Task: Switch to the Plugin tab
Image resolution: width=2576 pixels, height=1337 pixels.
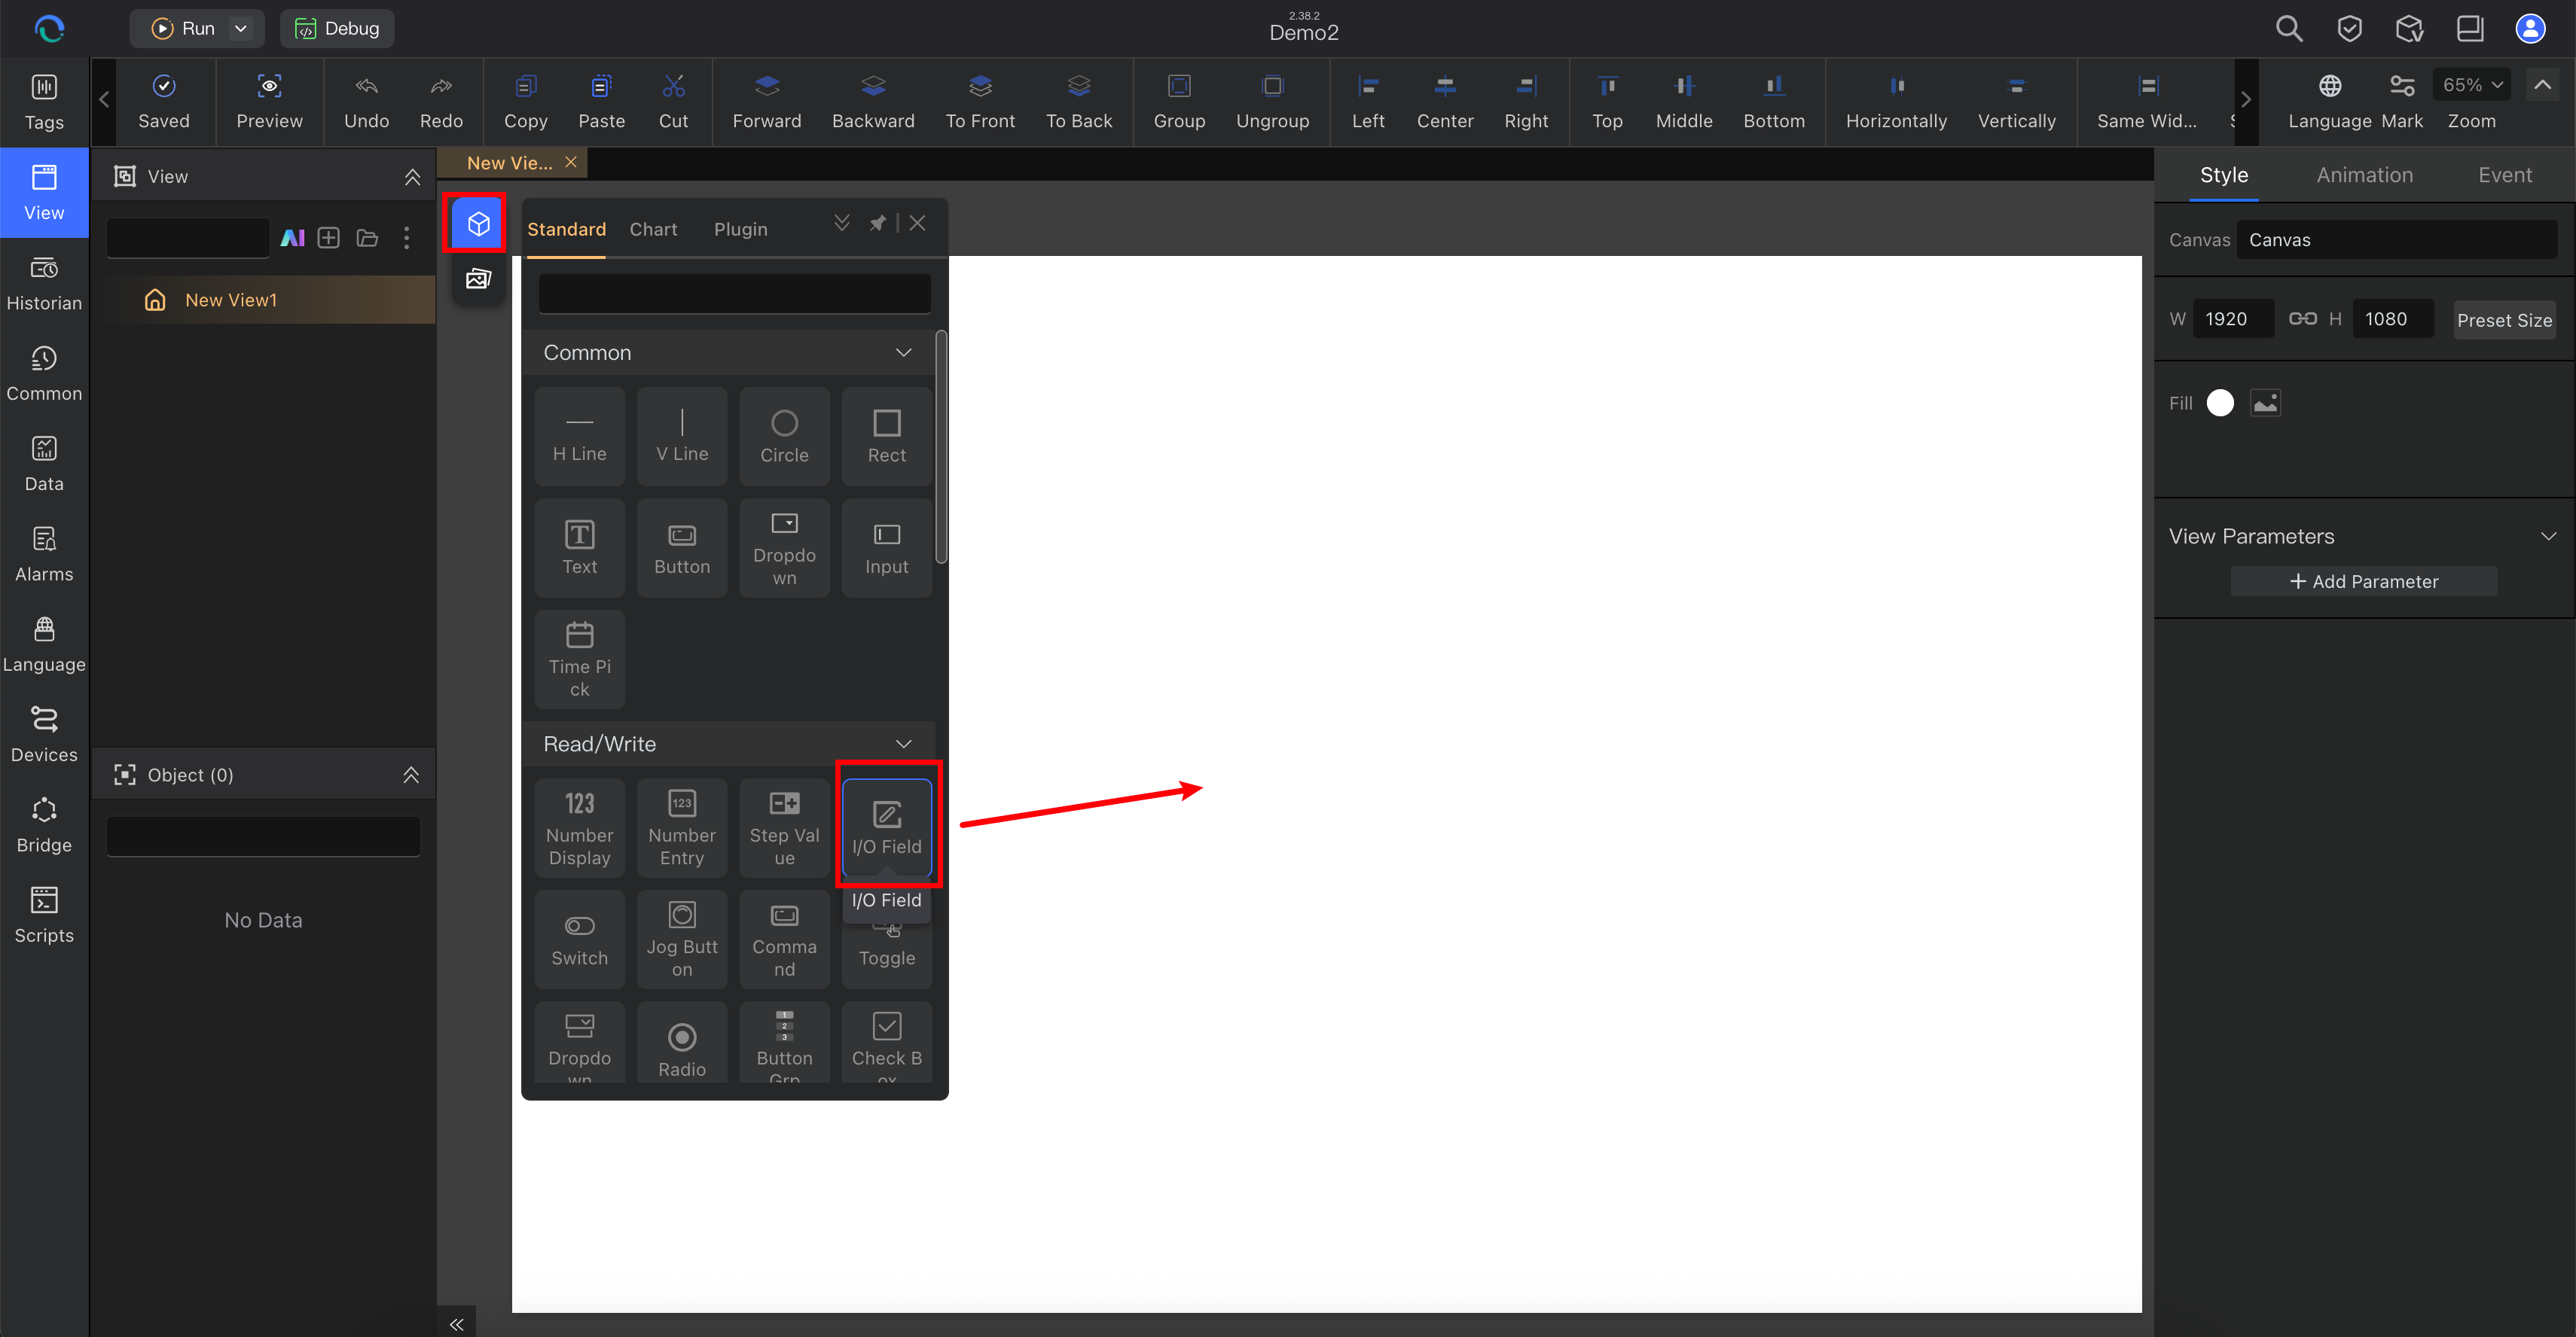Action: (740, 229)
